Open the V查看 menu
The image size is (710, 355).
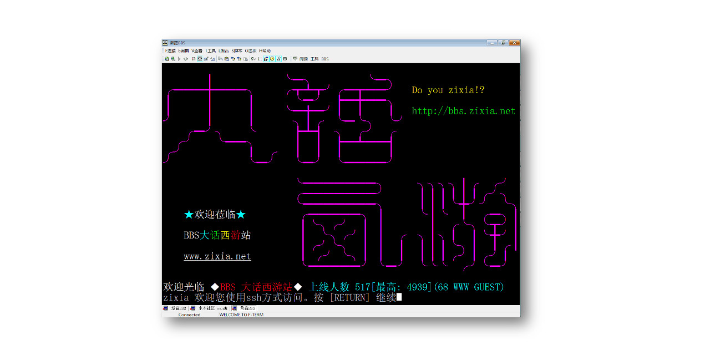pos(197,50)
